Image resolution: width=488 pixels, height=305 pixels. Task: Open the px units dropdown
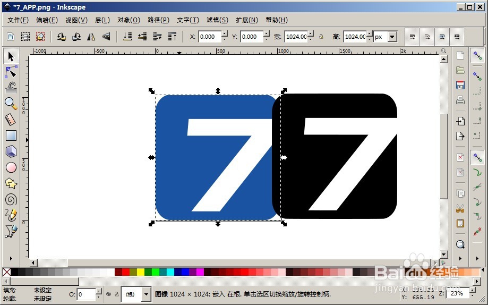(x=392, y=37)
